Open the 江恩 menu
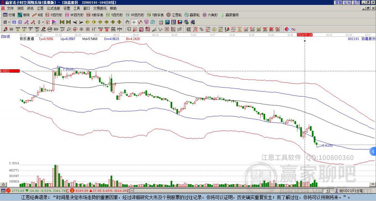 click(x=40, y=8)
